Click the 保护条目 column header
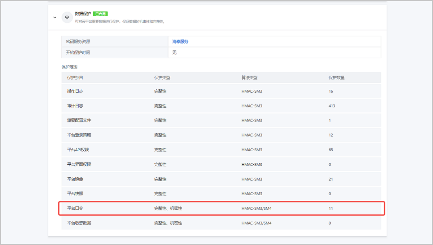 pos(75,78)
